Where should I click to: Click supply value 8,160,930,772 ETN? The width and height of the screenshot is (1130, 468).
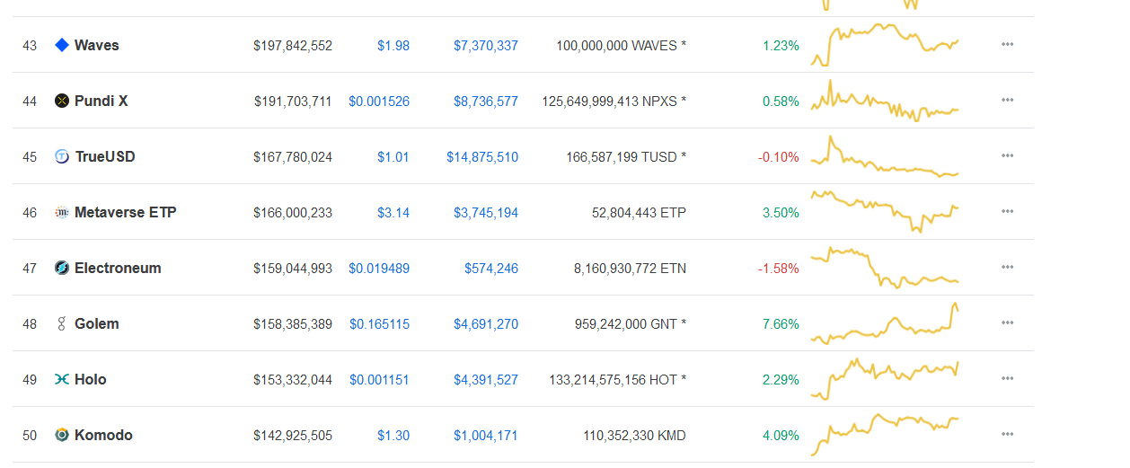tap(630, 268)
